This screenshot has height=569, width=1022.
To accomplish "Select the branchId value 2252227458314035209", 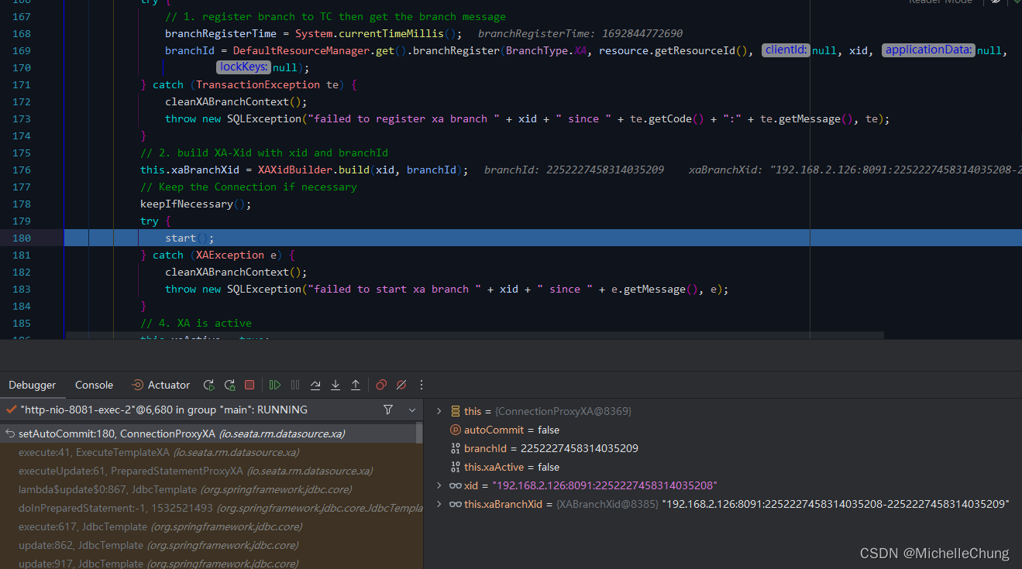I will (x=580, y=448).
